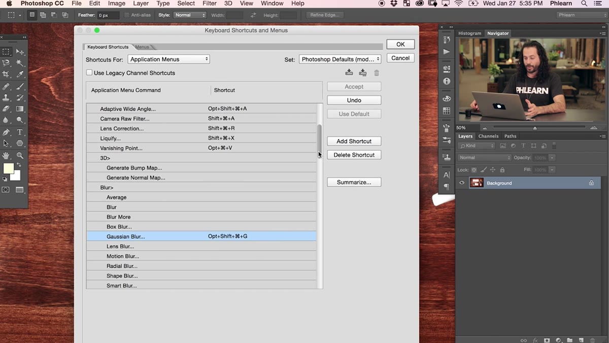Open the Filter menu
609x343 pixels.
pos(210,4)
